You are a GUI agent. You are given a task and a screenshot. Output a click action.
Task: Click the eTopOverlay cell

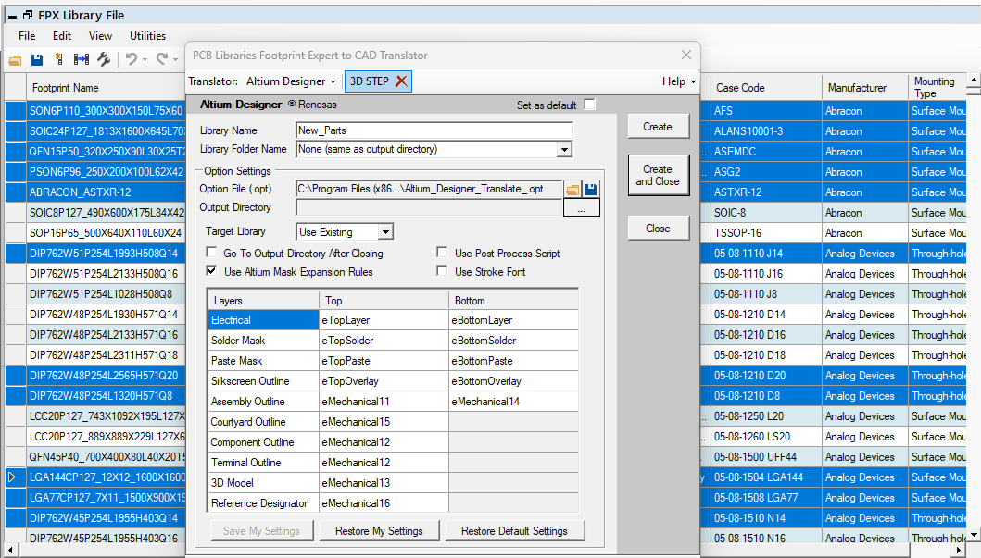[x=384, y=381]
